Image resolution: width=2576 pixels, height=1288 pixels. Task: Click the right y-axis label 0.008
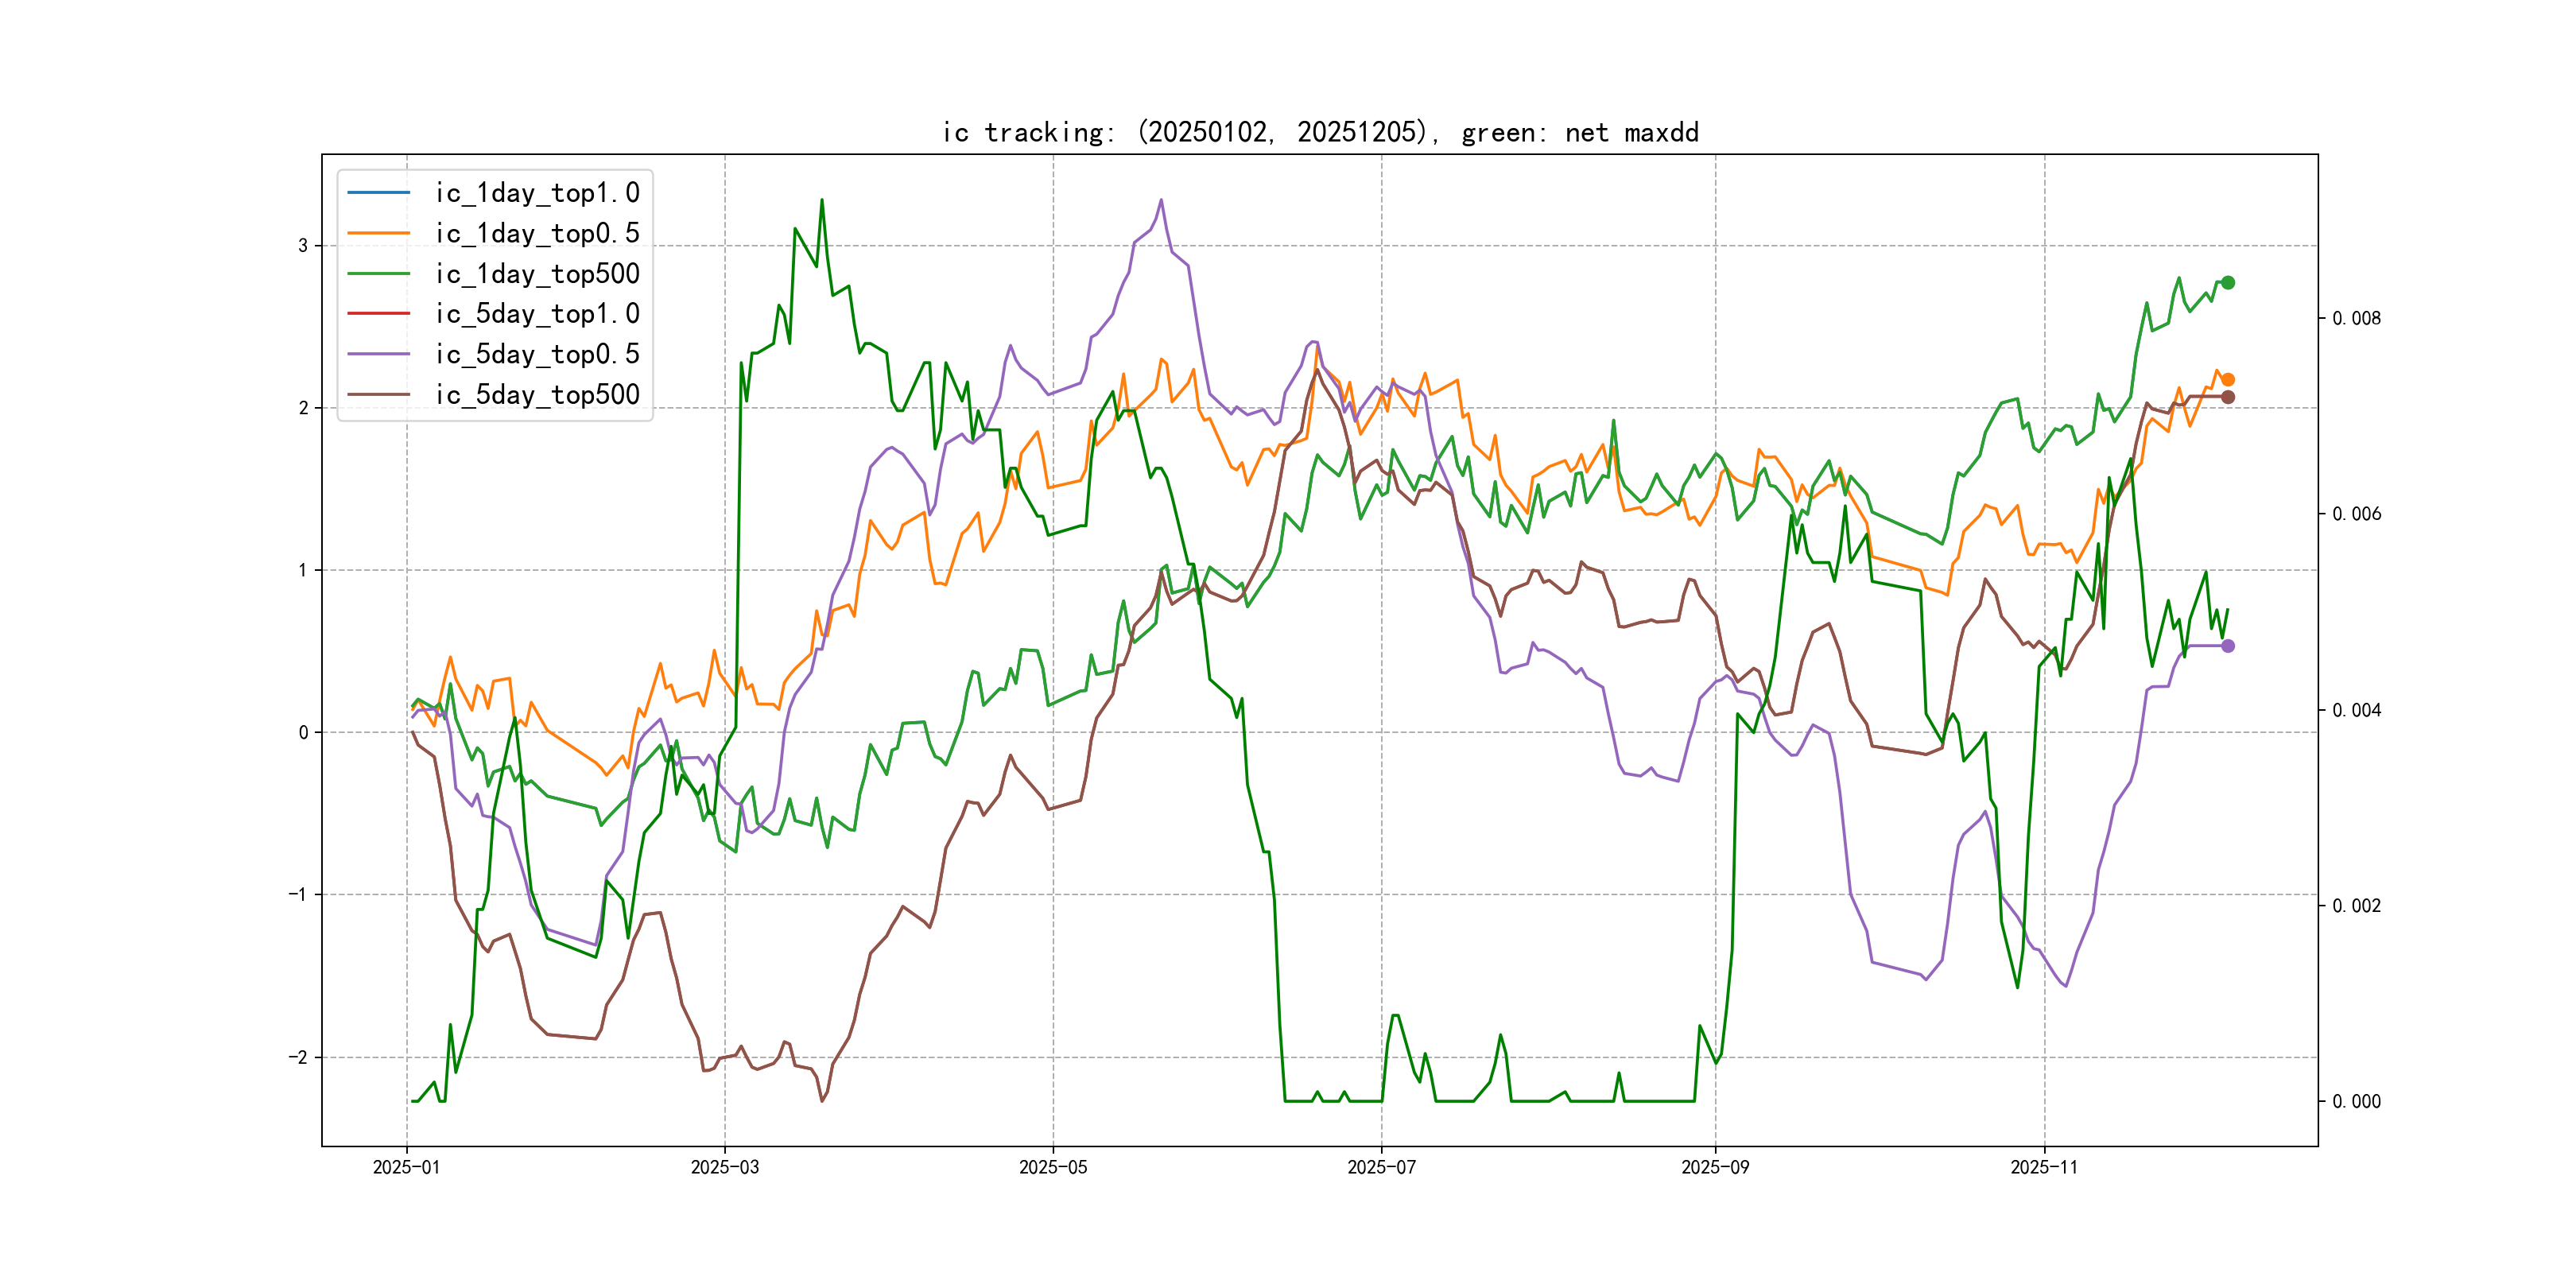[x=2356, y=318]
